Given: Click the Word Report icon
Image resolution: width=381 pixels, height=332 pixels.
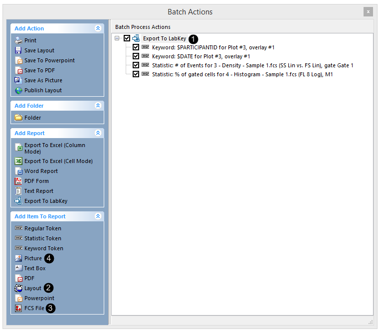Looking at the screenshot, I should coord(18,171).
